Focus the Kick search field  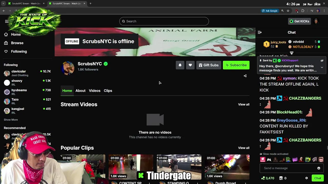click(164, 21)
